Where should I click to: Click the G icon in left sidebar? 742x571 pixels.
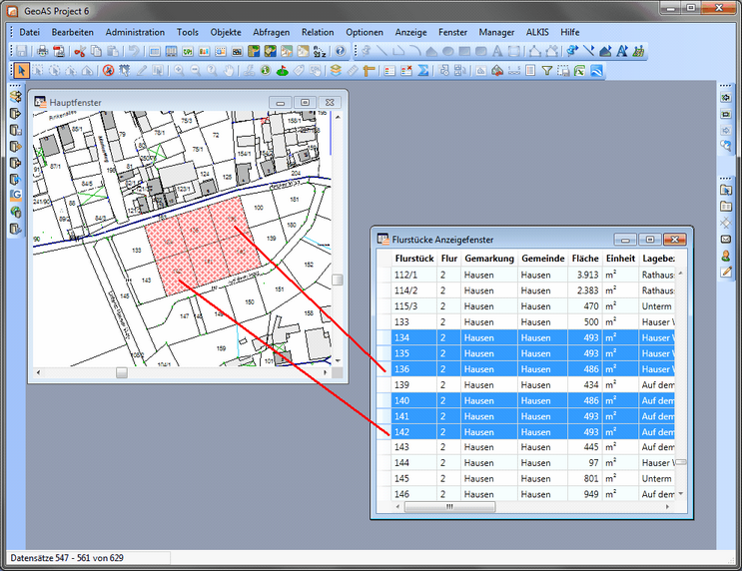click(16, 196)
